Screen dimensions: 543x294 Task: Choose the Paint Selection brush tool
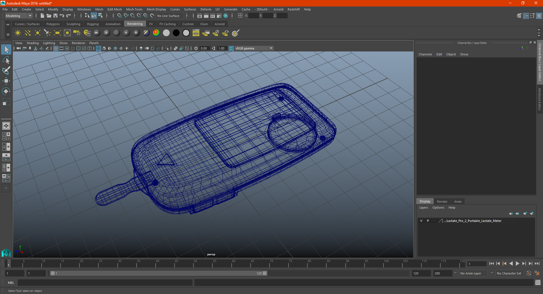[x=6, y=70]
